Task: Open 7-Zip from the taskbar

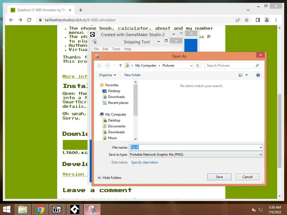Action: point(57,209)
